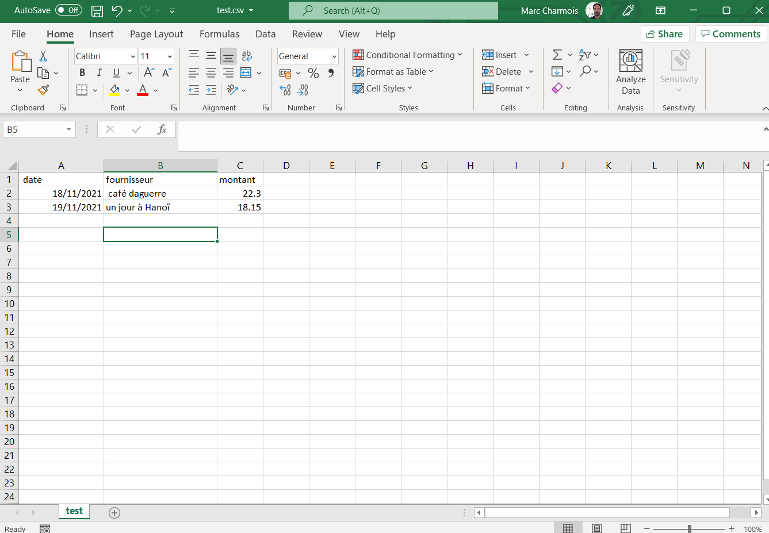Select the test sheet tab
Screen dimensions: 769x533
[74, 511]
